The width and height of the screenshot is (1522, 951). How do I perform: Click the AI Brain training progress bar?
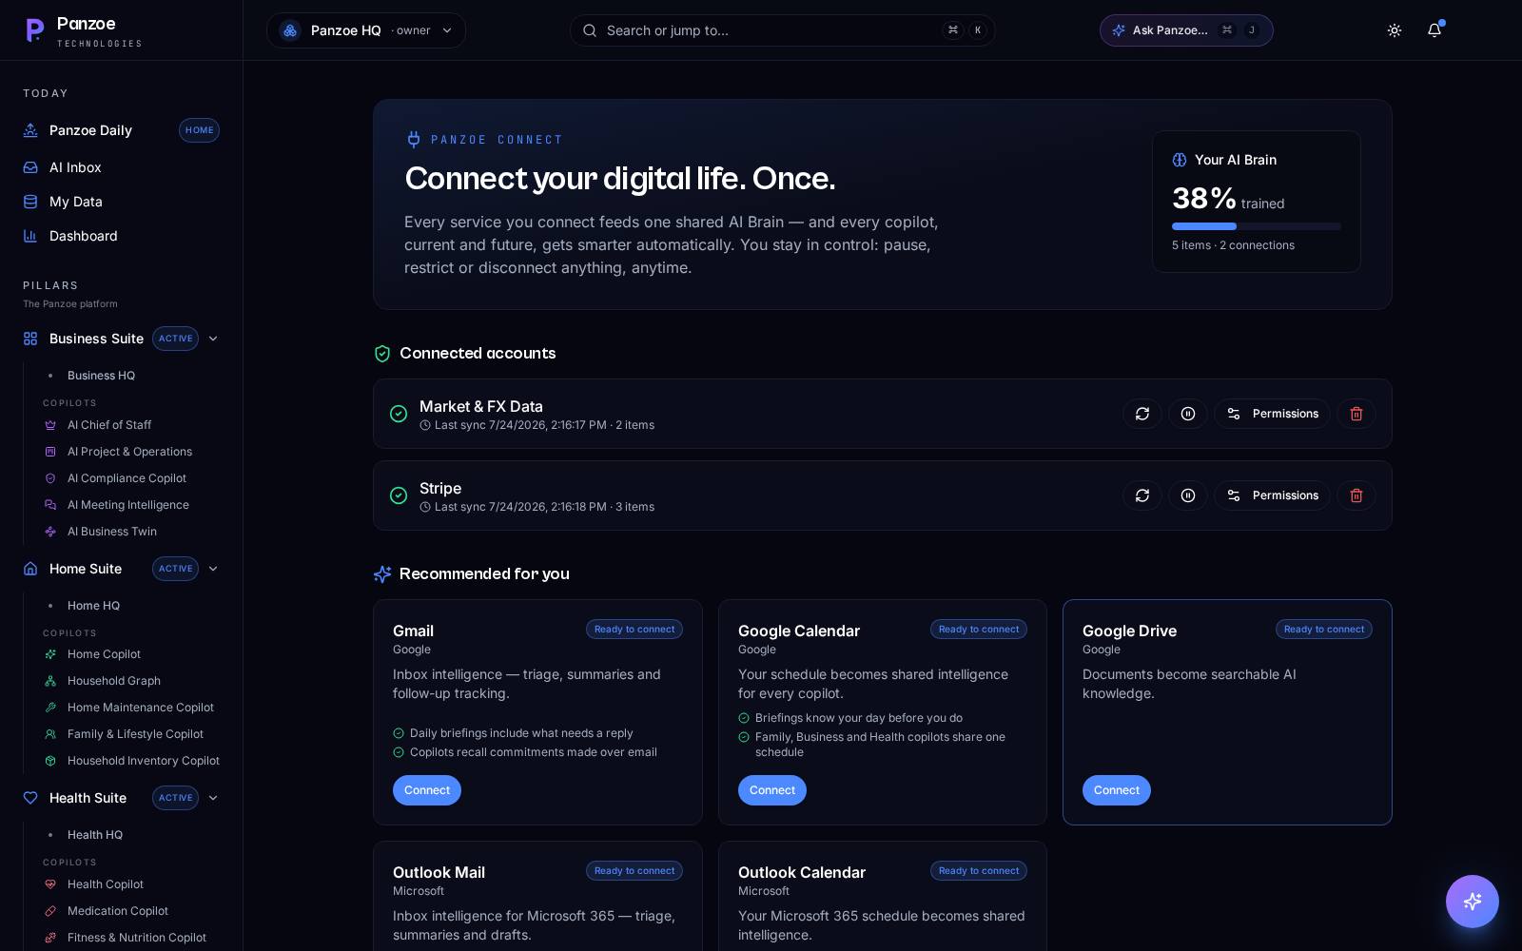1257,226
